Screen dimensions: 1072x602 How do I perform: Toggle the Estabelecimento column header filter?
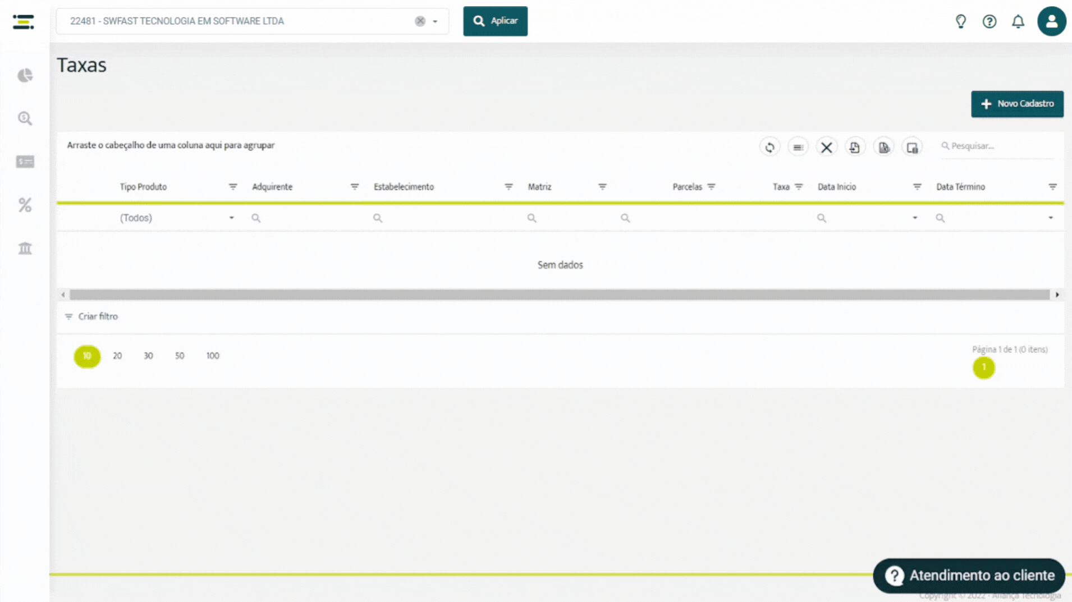pyautogui.click(x=508, y=187)
